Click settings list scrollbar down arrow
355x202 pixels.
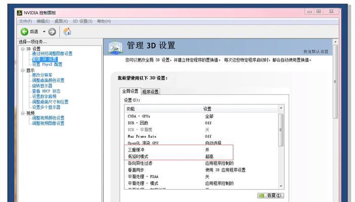click(281, 186)
